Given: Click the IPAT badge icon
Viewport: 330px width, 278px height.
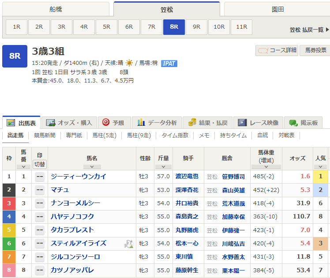Looking at the screenshot, I should (169, 64).
